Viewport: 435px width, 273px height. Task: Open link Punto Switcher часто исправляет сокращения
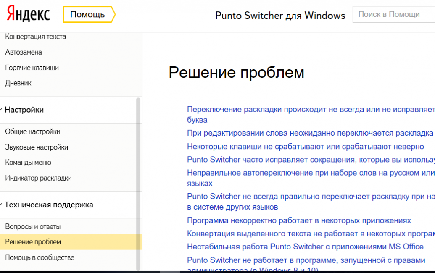(311, 160)
